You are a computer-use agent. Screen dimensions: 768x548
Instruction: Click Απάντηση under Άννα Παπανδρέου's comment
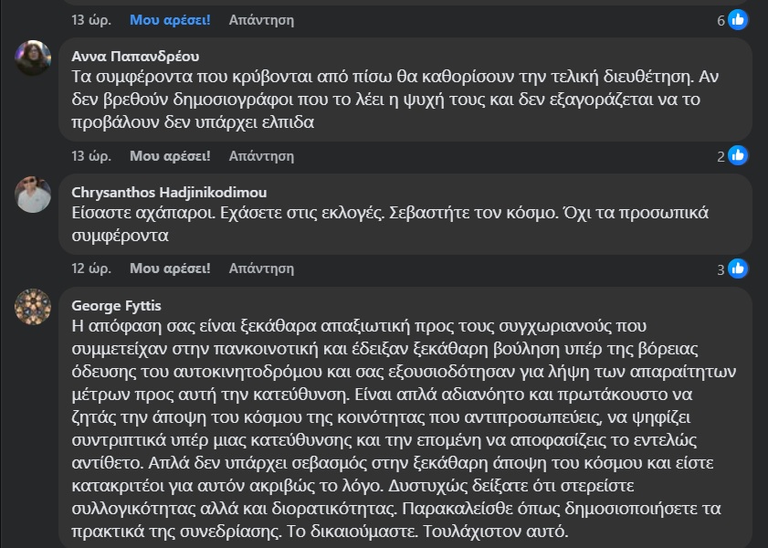tap(261, 155)
